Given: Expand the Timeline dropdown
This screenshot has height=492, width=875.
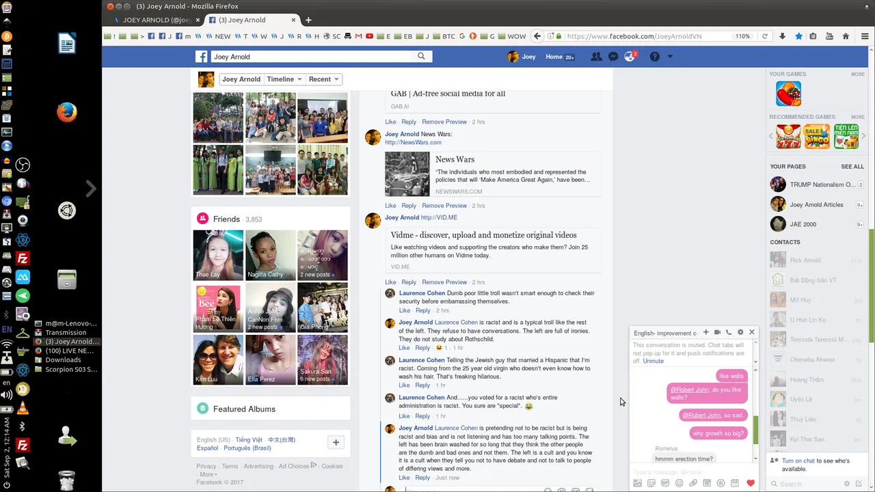Looking at the screenshot, I should [x=284, y=79].
